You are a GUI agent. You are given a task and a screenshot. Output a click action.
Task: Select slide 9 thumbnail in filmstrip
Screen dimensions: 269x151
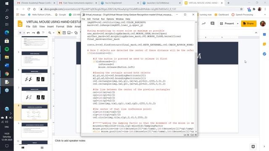pyautogui.click(x=34, y=130)
